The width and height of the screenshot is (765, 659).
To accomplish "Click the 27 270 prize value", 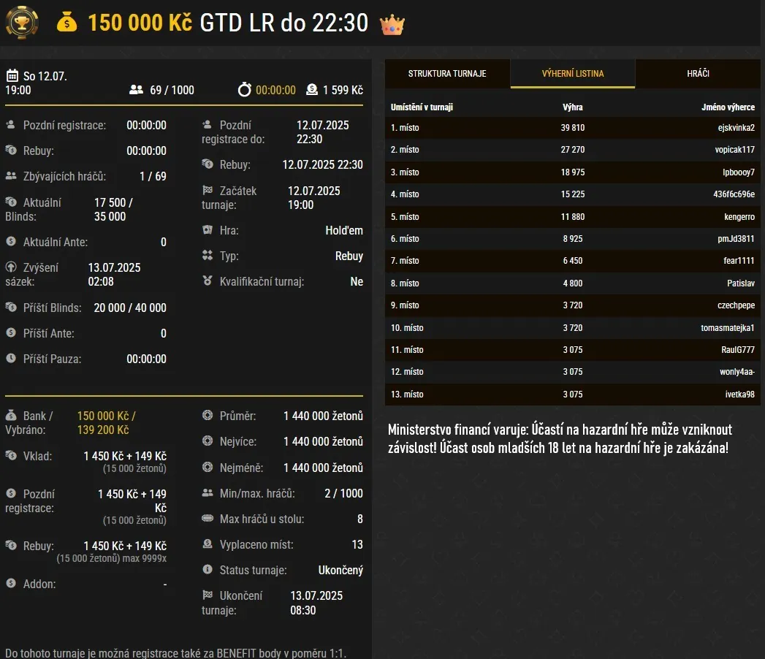I will pos(572,150).
